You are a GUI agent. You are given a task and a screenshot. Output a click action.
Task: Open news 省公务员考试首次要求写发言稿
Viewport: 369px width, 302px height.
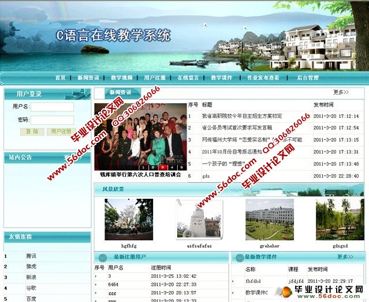pos(237,128)
